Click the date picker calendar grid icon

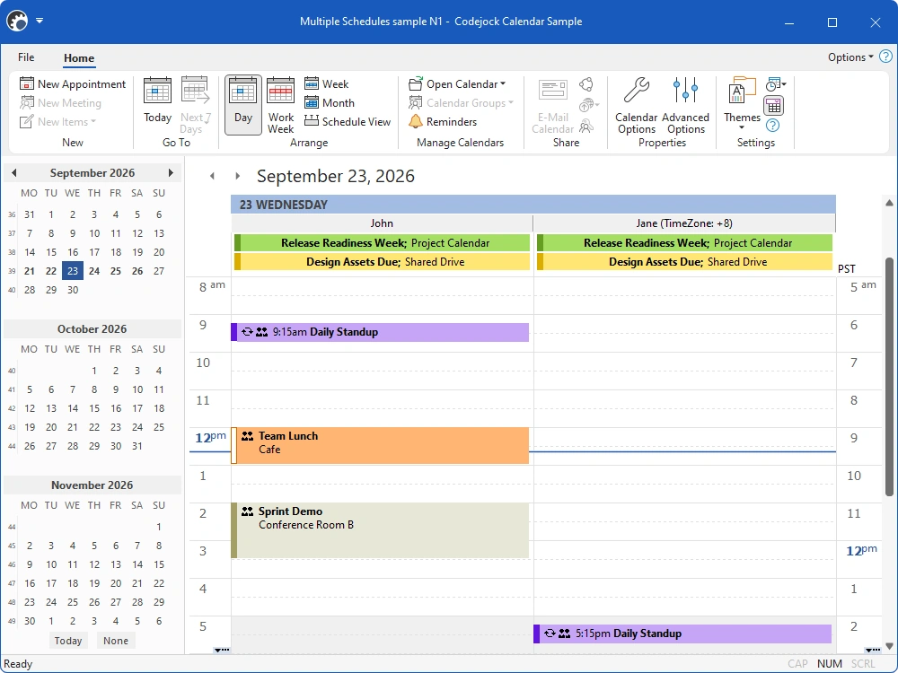click(773, 106)
